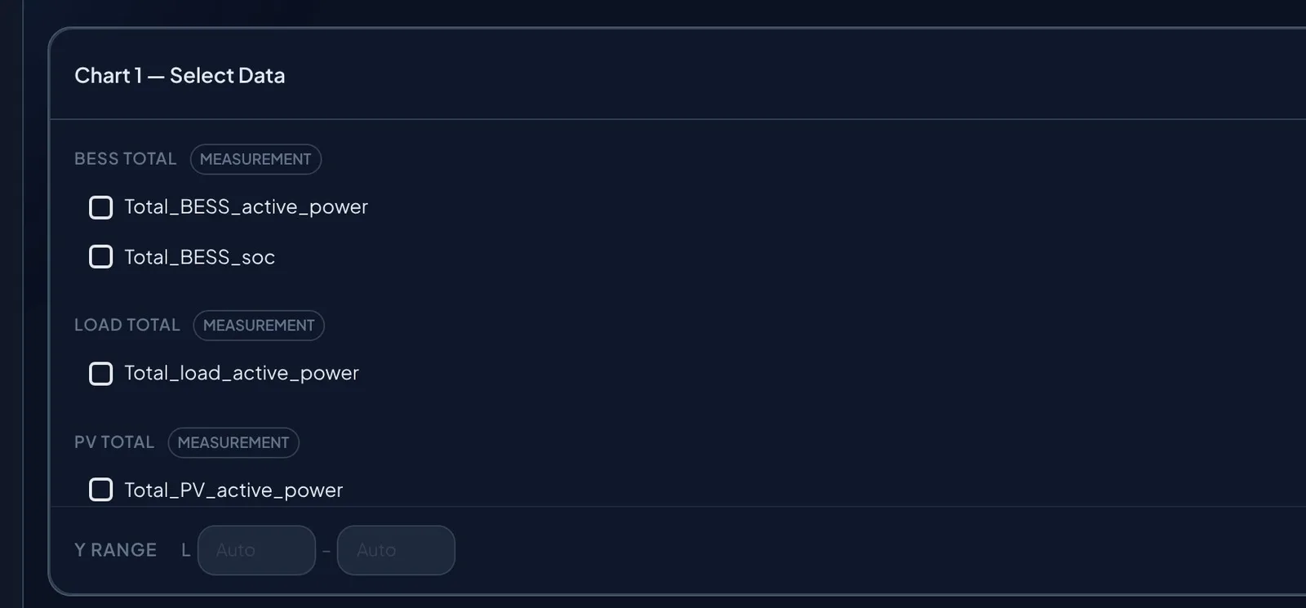This screenshot has height=608, width=1306.
Task: Click the Total_PV_active_power label text
Action: (x=233, y=490)
